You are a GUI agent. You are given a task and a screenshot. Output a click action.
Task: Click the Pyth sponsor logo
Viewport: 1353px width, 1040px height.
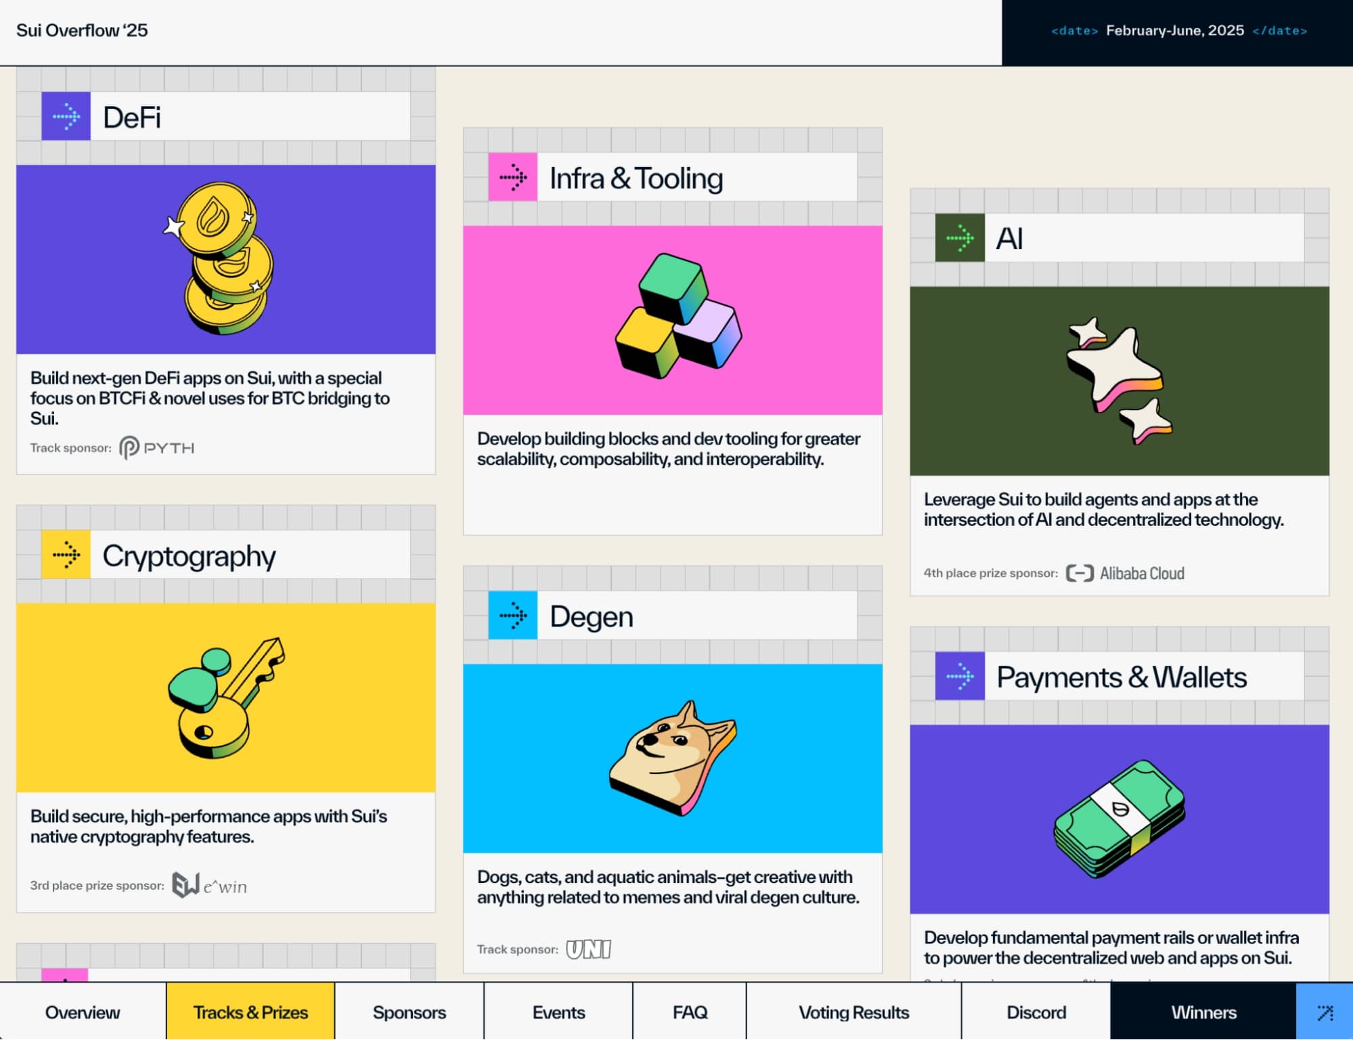(157, 448)
